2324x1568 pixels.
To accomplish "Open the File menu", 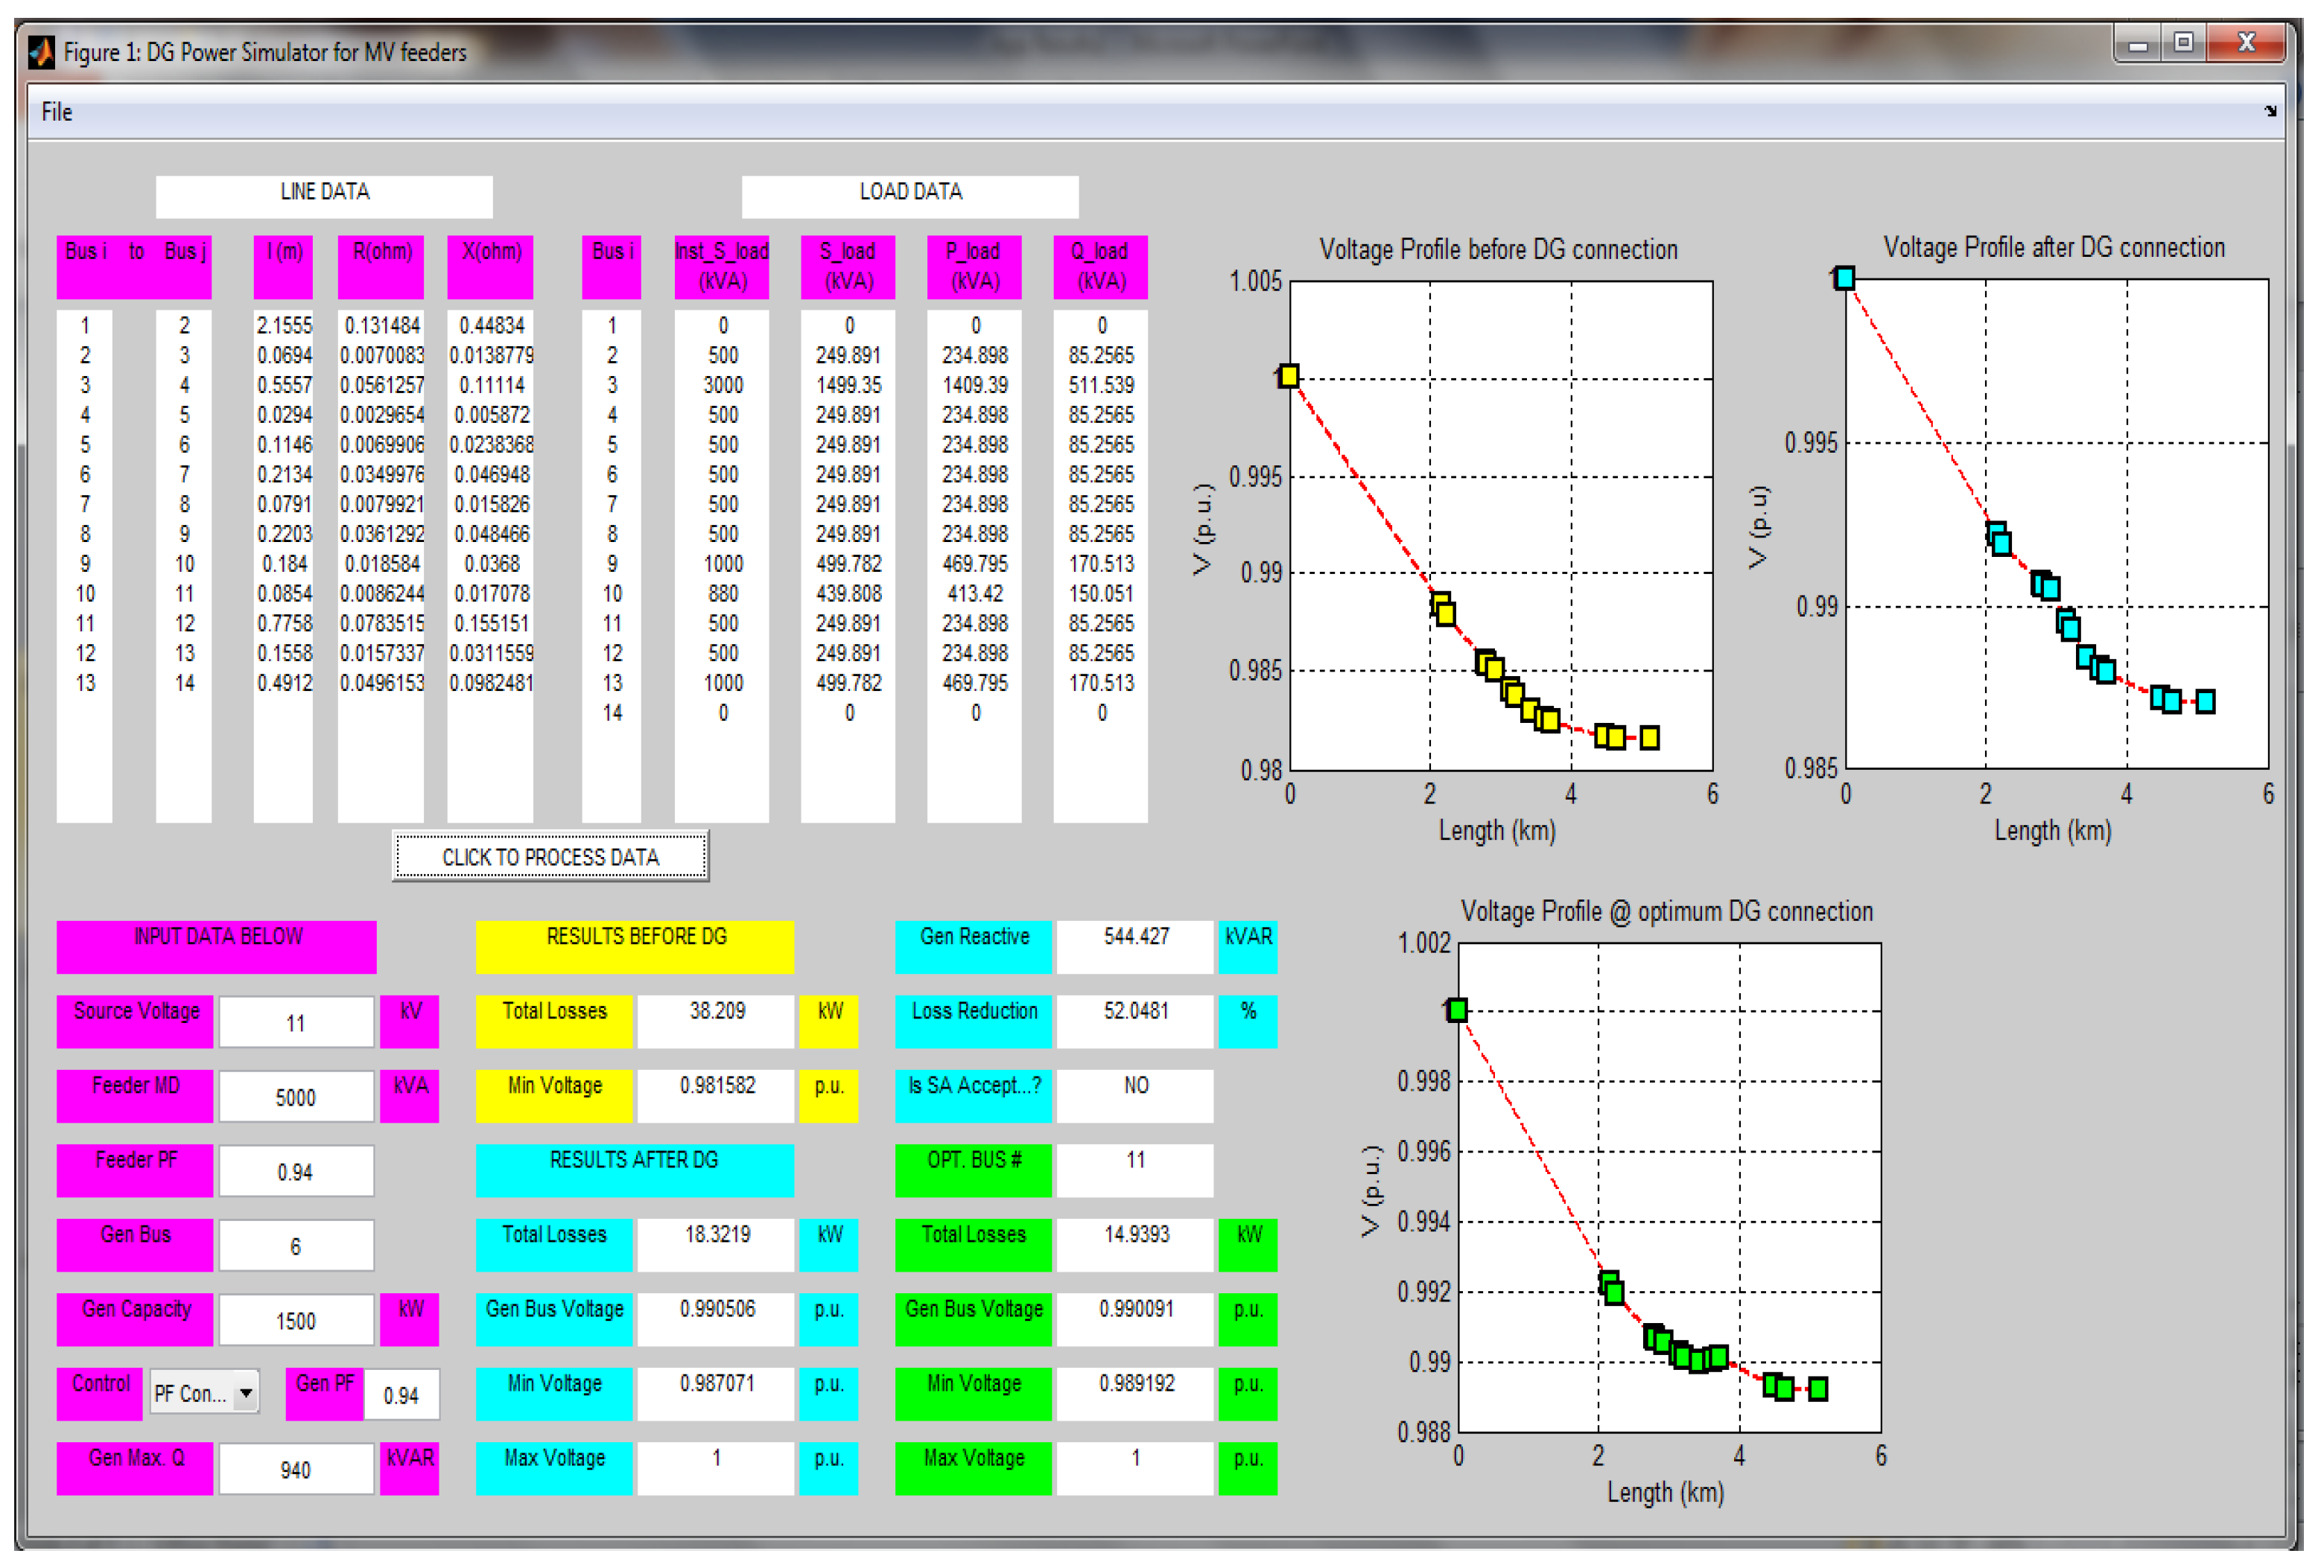I will tap(56, 112).
